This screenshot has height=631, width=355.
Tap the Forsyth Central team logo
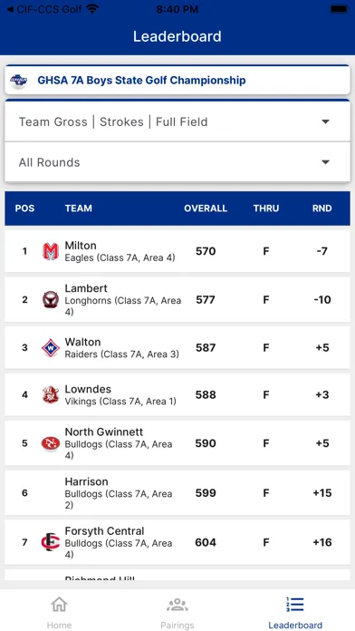click(51, 542)
